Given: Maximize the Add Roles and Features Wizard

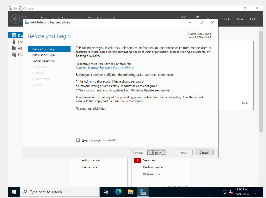Looking at the screenshot, I should click(201, 22).
